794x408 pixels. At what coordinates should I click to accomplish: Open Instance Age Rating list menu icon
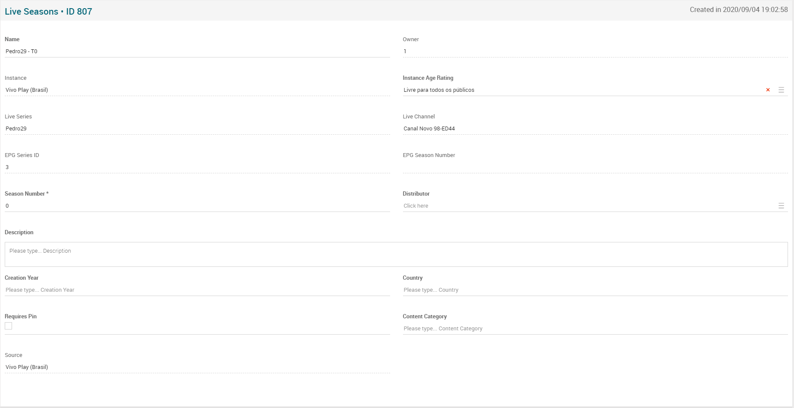(x=781, y=90)
